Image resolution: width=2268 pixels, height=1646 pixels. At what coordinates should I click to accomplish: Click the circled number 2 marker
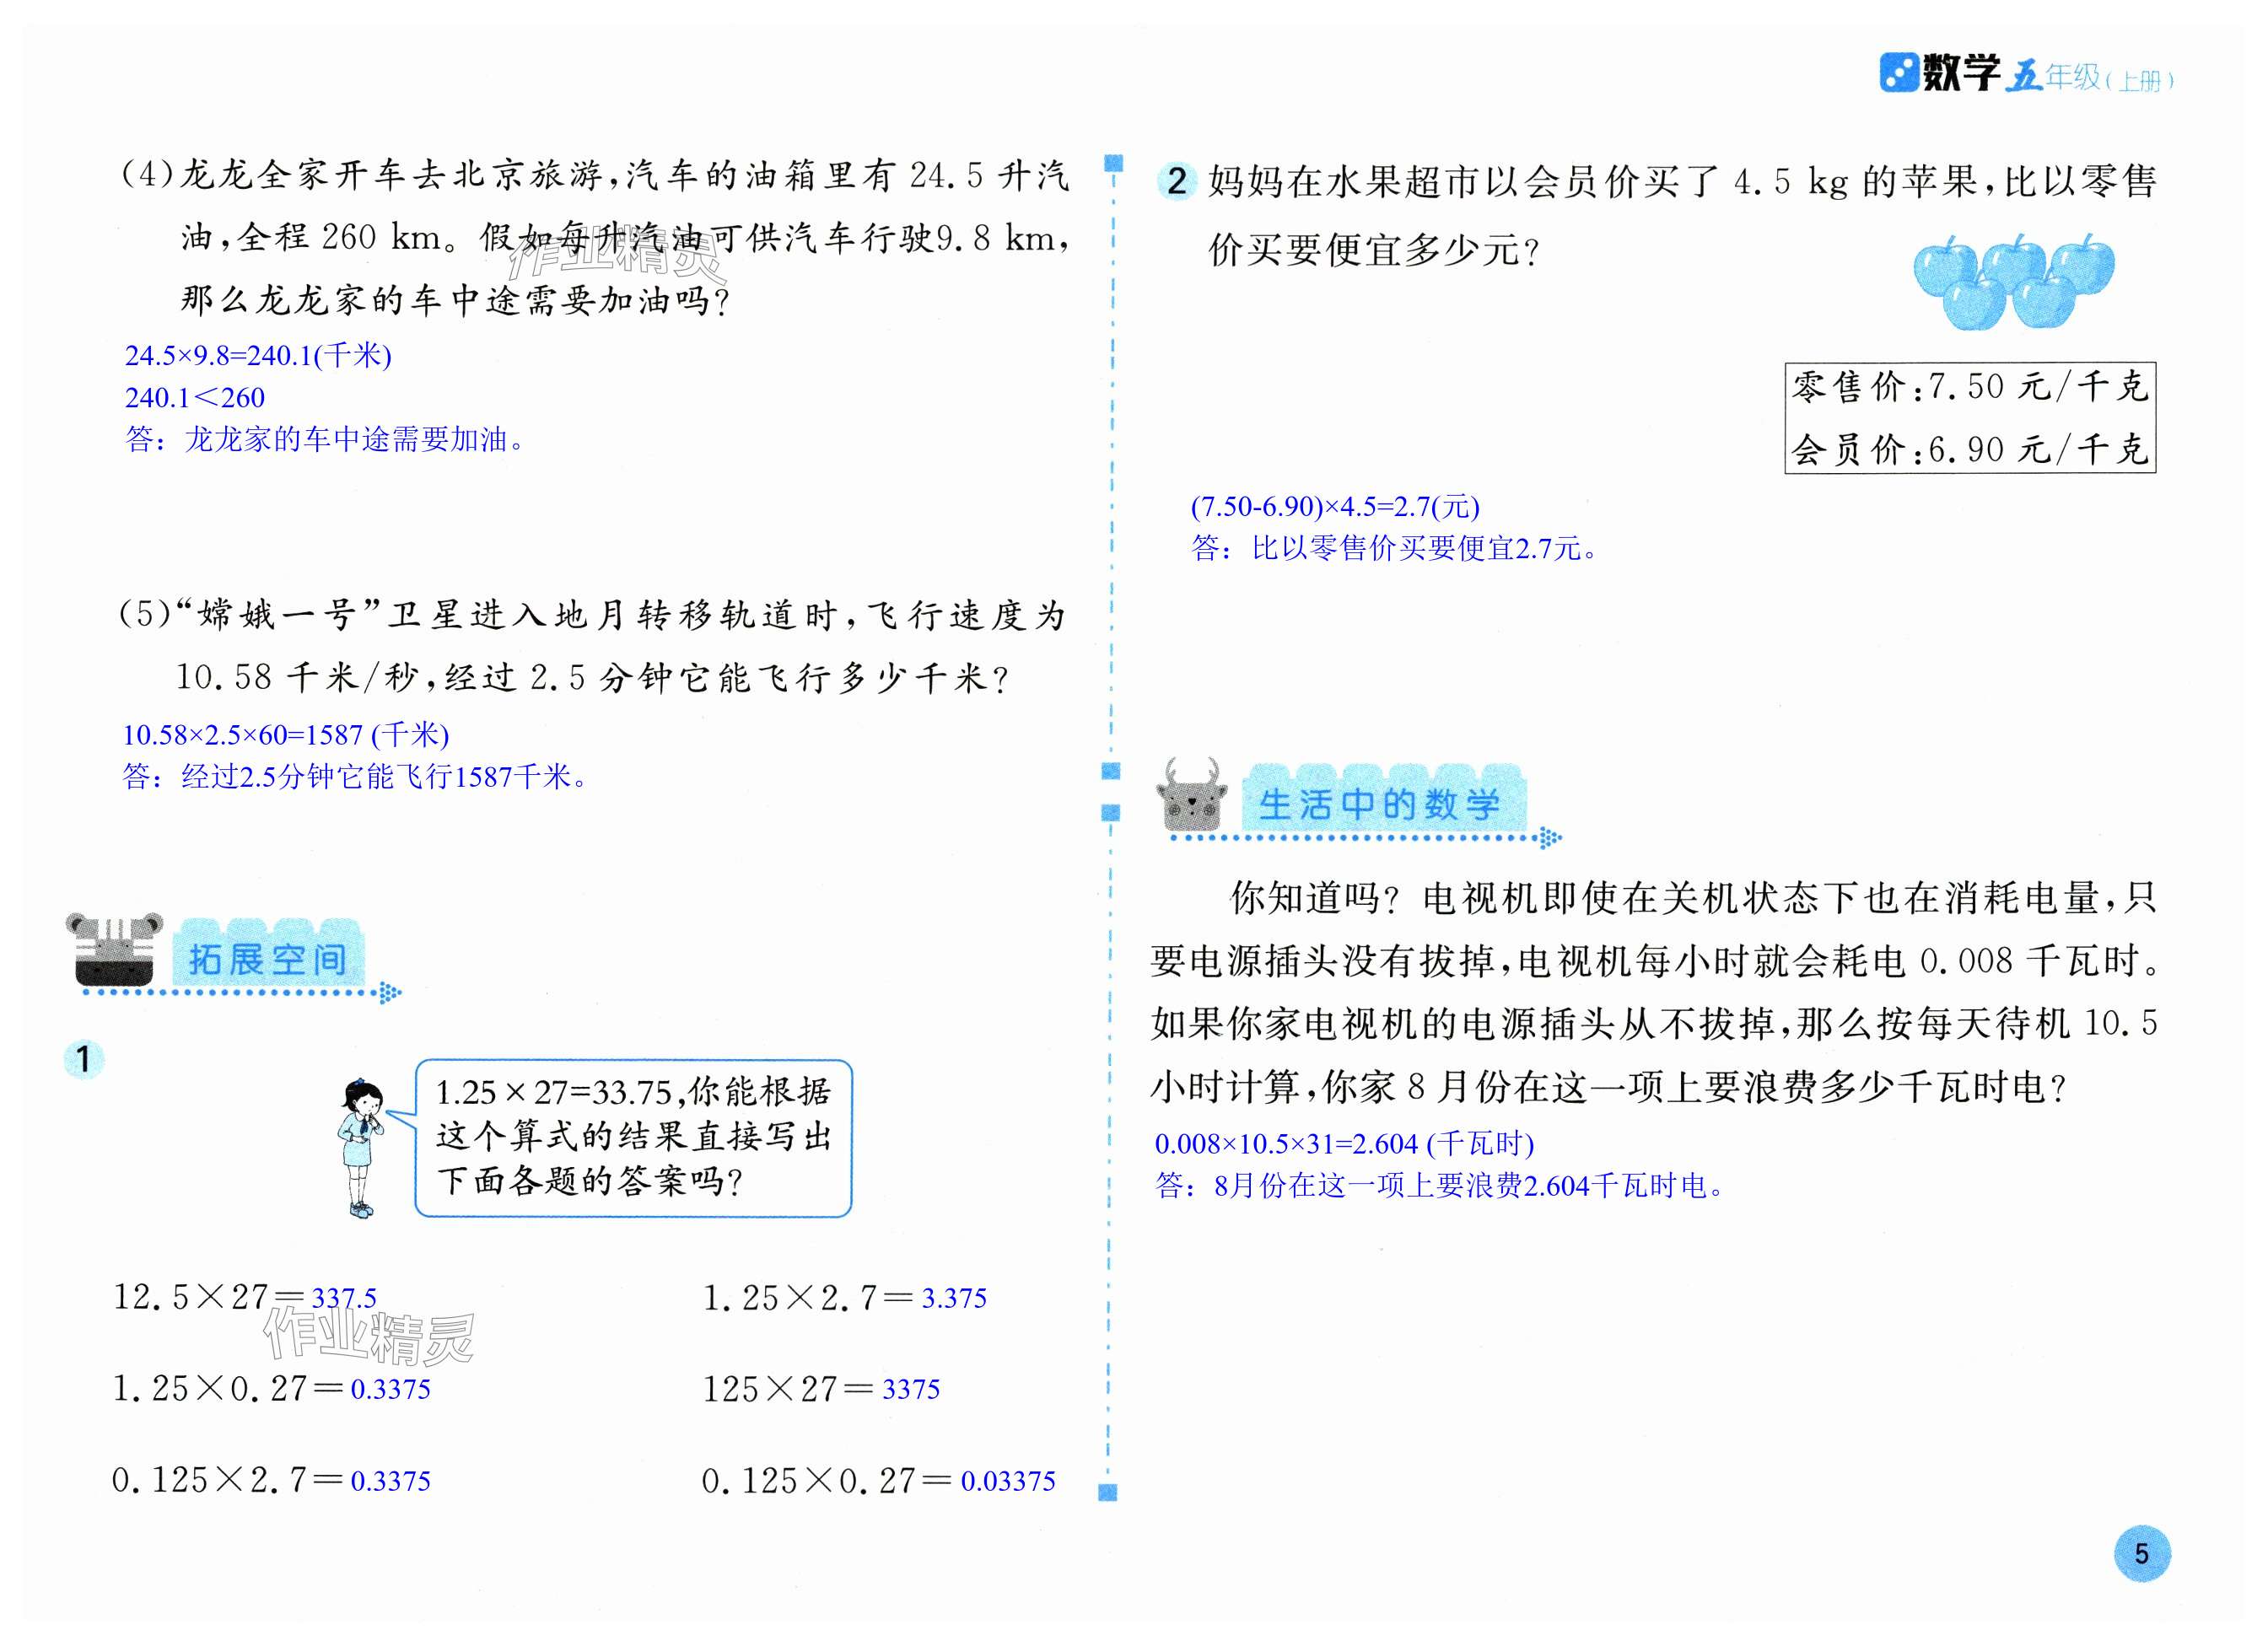point(1177,181)
